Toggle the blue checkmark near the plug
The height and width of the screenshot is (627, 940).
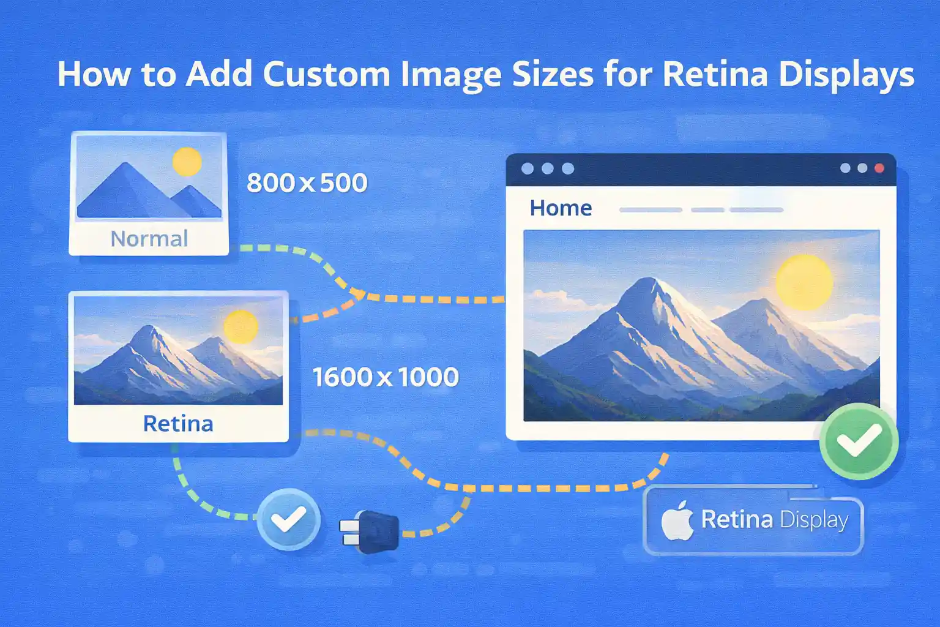click(x=289, y=518)
